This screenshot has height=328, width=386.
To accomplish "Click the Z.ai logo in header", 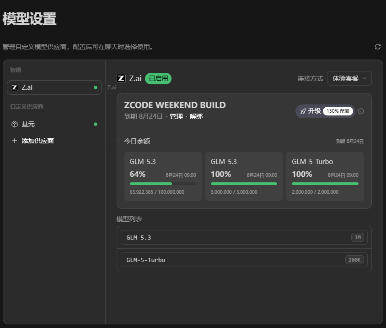I will (x=121, y=78).
